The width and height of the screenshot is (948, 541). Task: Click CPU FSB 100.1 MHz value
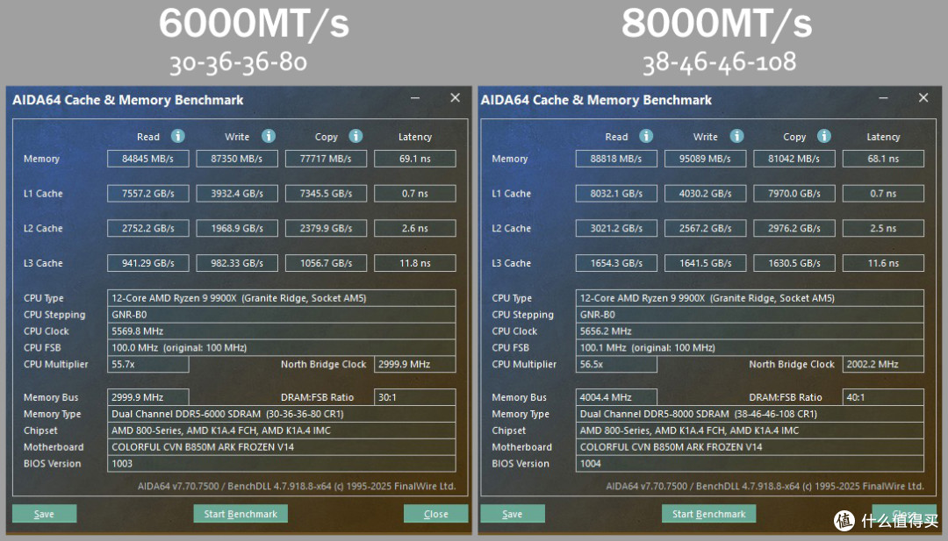pos(750,348)
